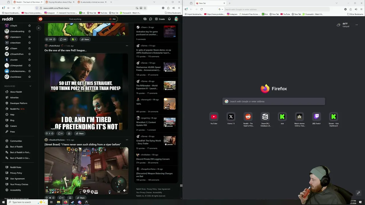List all tabs dropdown in New Tab window

pyautogui.click(x=336, y=3)
